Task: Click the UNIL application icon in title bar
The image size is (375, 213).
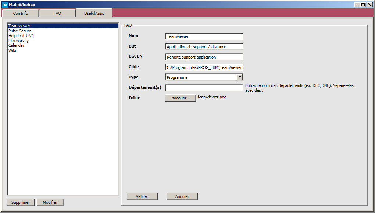Action: point(5,4)
